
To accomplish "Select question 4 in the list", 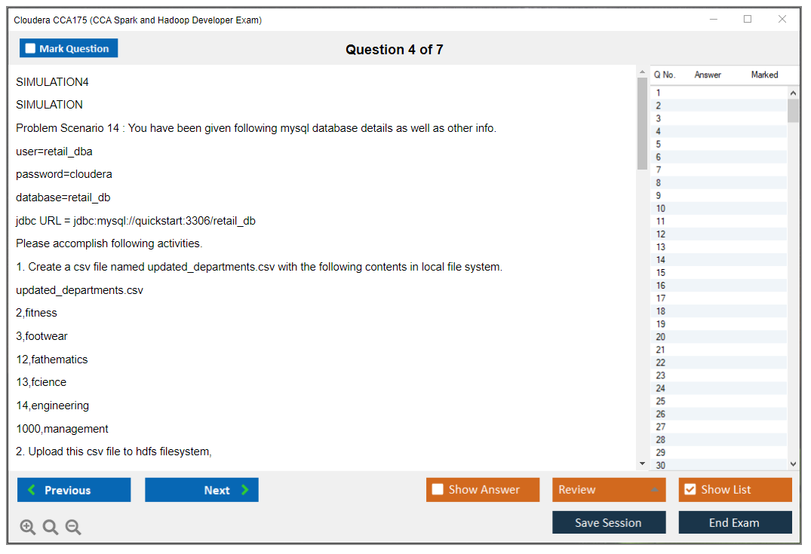I will pos(659,131).
